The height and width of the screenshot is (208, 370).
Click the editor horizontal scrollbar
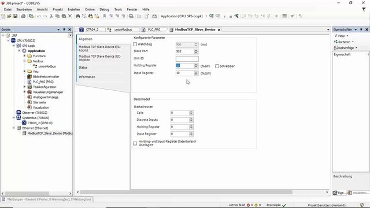coord(186,192)
